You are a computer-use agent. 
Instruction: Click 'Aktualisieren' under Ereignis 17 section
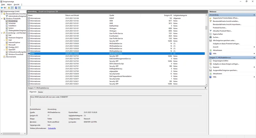point(217,74)
